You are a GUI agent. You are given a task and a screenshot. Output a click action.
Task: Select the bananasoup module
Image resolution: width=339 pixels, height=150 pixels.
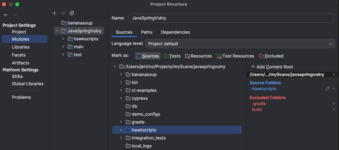click(x=79, y=23)
